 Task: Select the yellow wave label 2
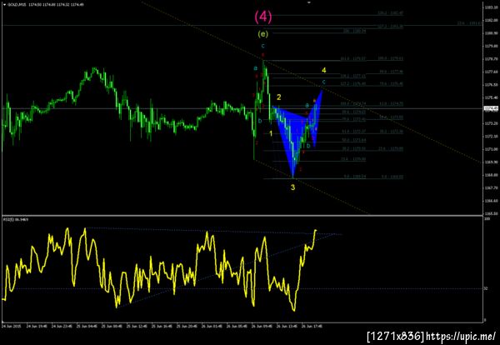coord(278,97)
